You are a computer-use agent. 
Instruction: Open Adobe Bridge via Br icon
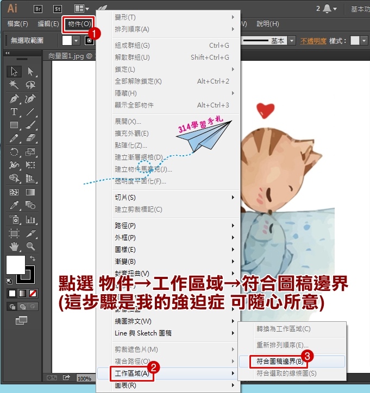point(38,9)
